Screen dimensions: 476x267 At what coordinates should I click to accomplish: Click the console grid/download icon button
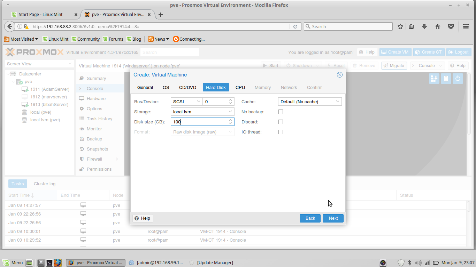pyautogui.click(x=434, y=79)
